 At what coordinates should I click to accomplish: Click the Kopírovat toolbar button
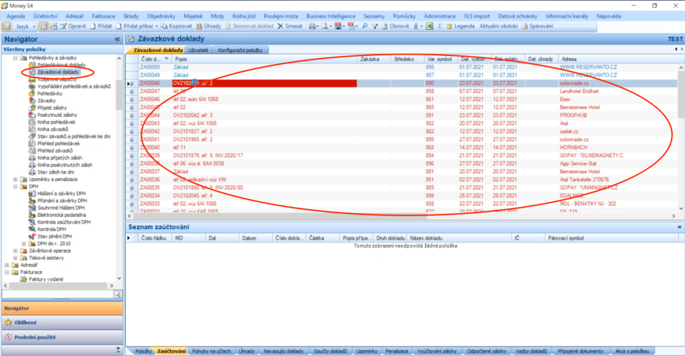pyautogui.click(x=176, y=26)
